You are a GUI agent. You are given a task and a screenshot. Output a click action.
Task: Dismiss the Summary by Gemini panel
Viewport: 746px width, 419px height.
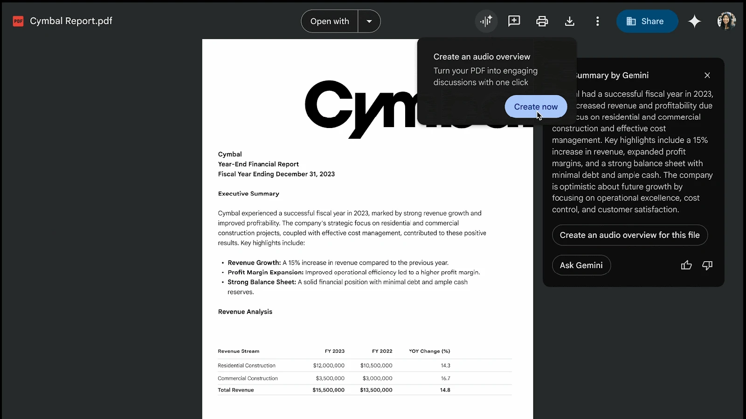[707, 75]
